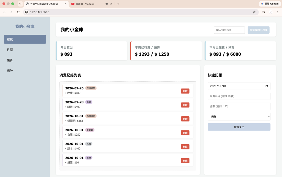Click the 打造我的小金庫 button
282x177 pixels.
point(258,30)
